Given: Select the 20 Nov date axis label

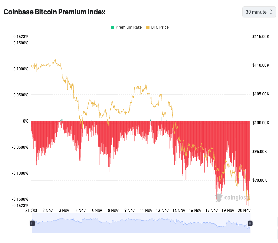Looking at the screenshot, I should coord(244,210).
